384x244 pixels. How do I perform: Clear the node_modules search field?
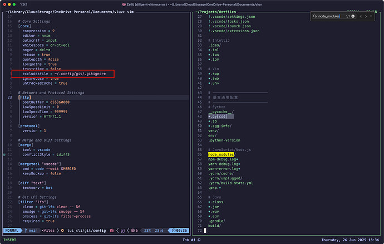[353, 16]
